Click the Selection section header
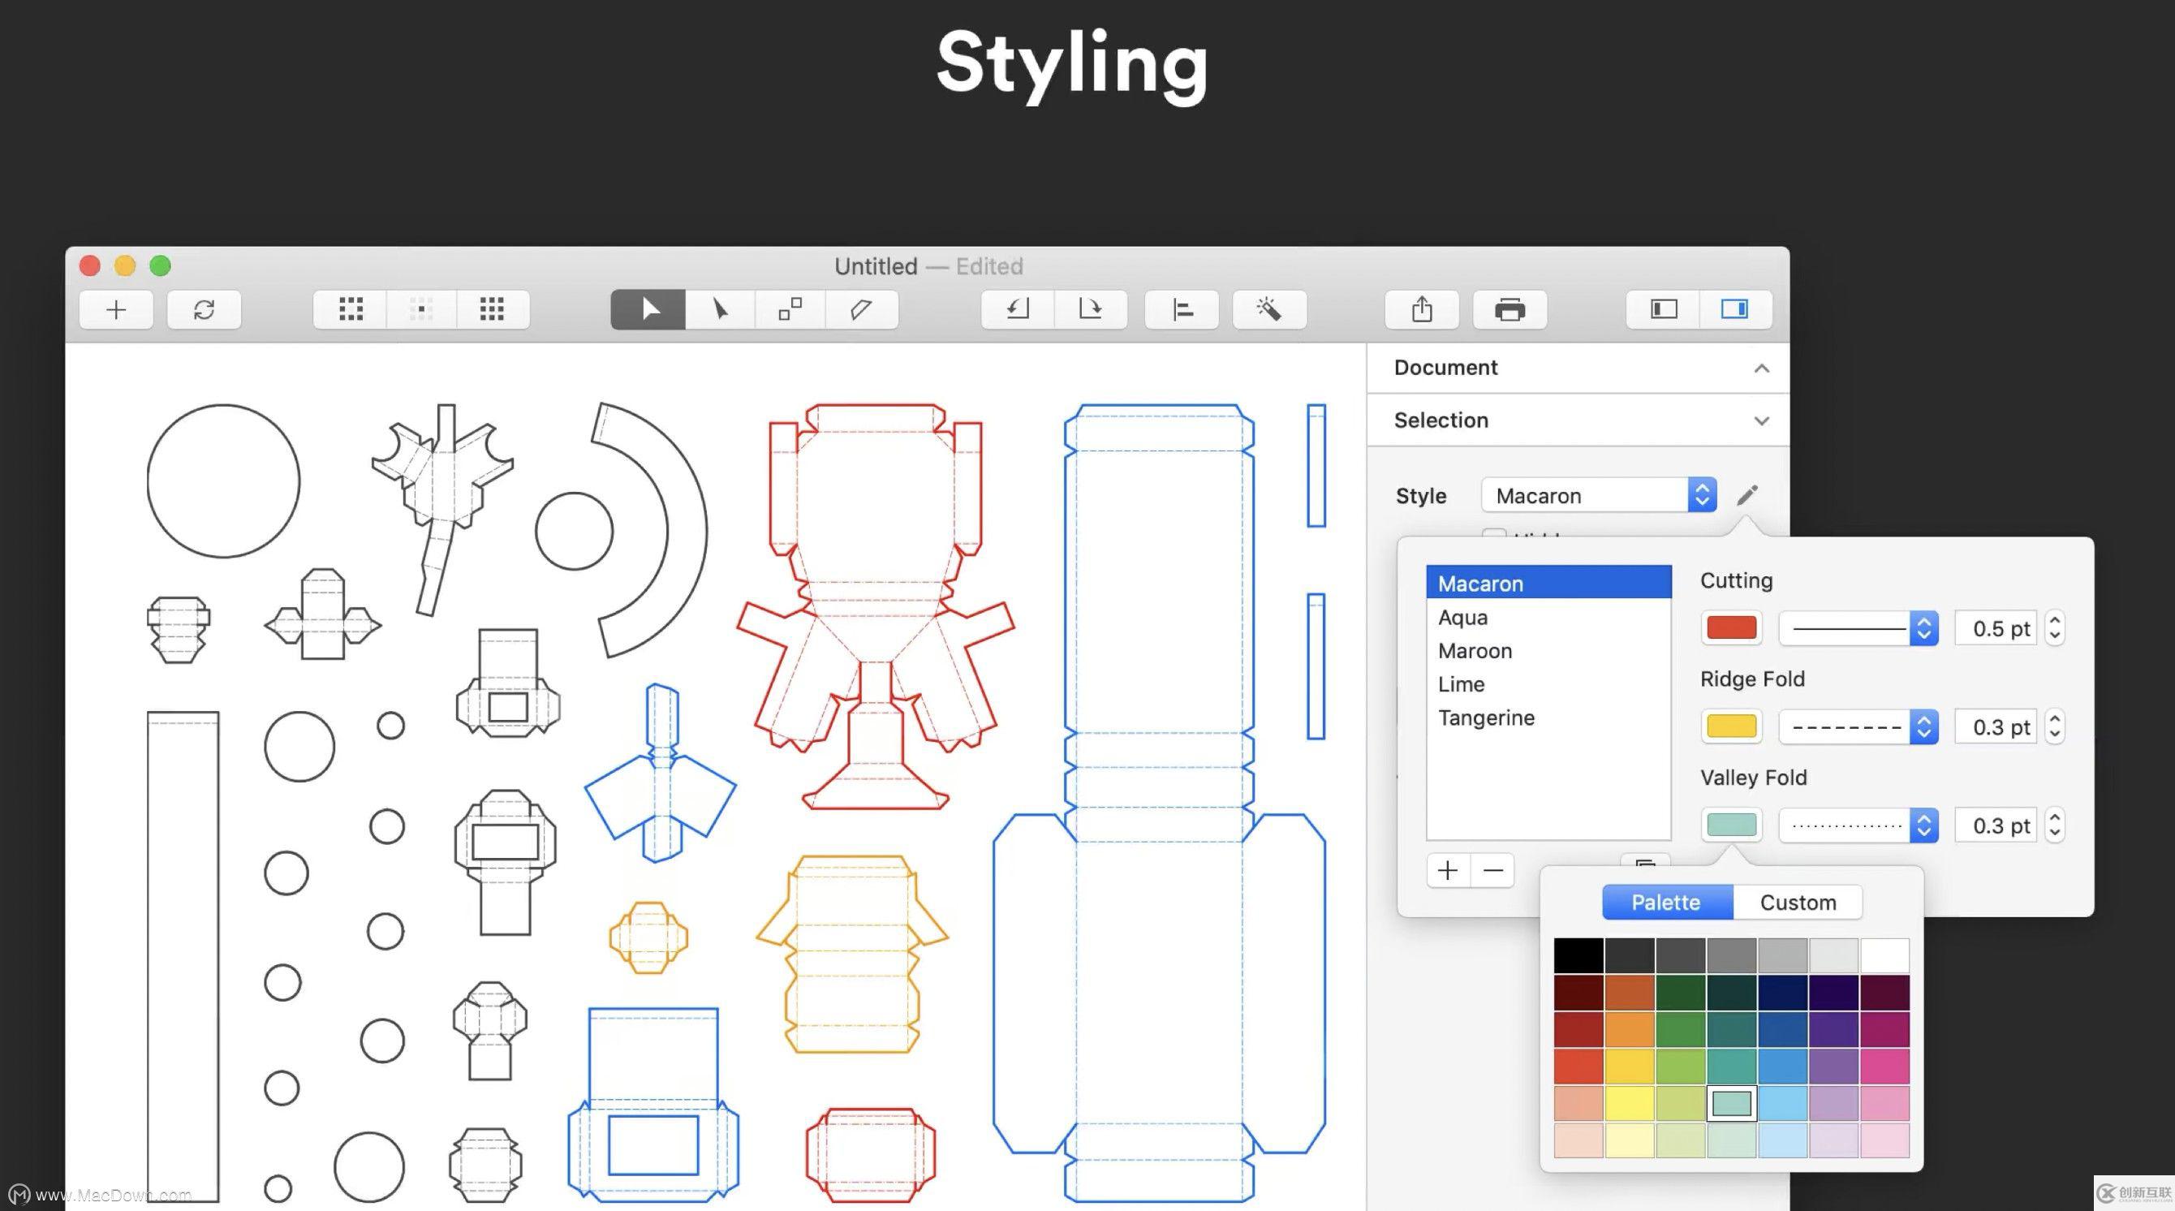 pos(1577,420)
